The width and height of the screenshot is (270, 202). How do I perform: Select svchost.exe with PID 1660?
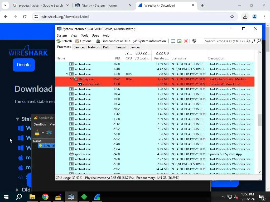[155, 64]
